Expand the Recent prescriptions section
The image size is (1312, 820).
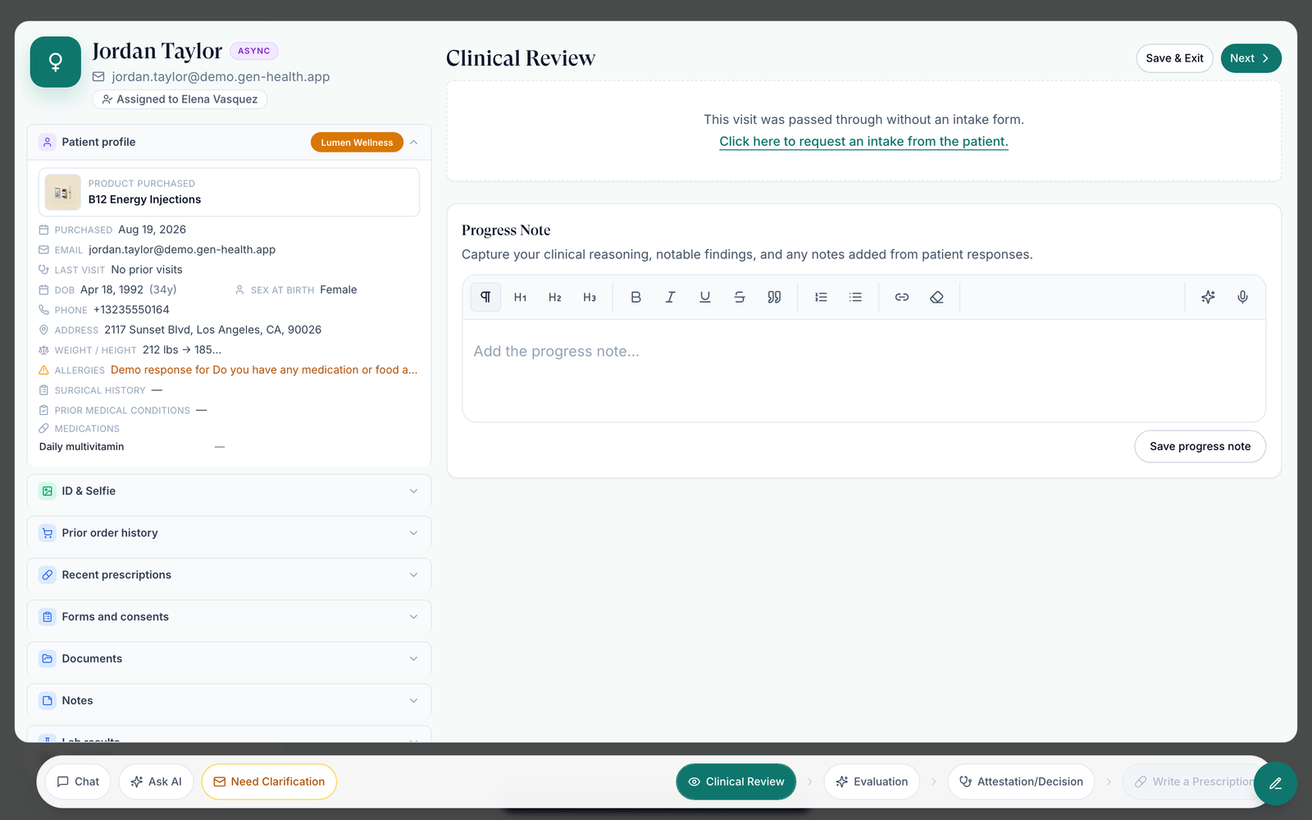pos(230,575)
